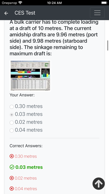
Task: Tap the battery indicator icon
Action: click(x=104, y=3)
